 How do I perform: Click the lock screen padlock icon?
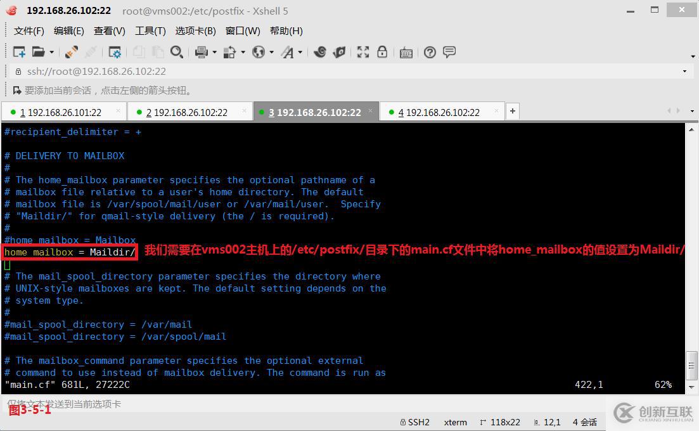[x=382, y=52]
